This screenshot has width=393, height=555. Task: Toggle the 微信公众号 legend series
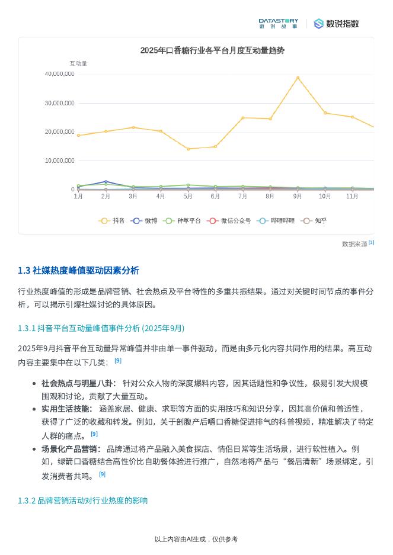tap(229, 221)
